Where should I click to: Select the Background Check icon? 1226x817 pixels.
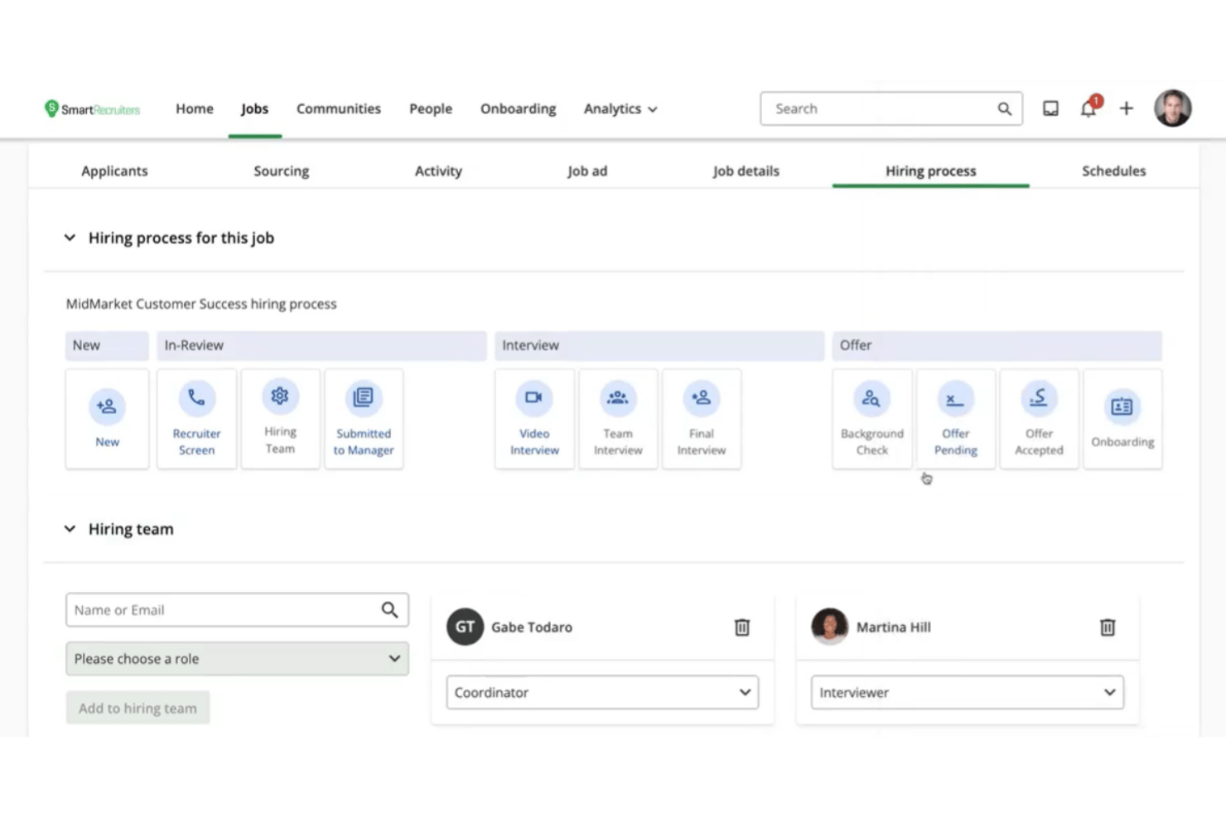(871, 398)
